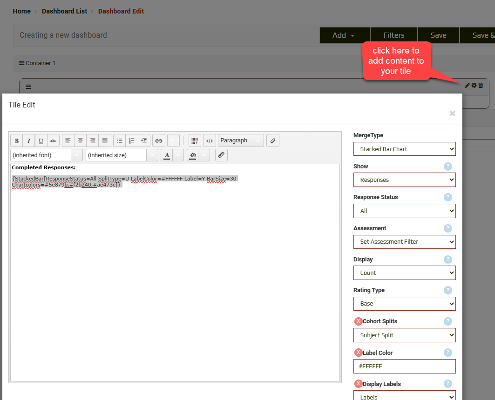Insert a hyperlink

point(159,140)
